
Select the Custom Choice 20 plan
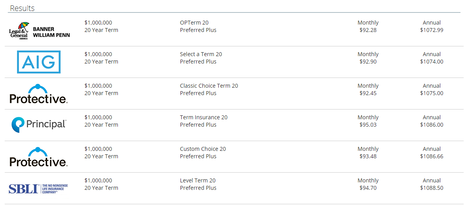[x=203, y=149]
